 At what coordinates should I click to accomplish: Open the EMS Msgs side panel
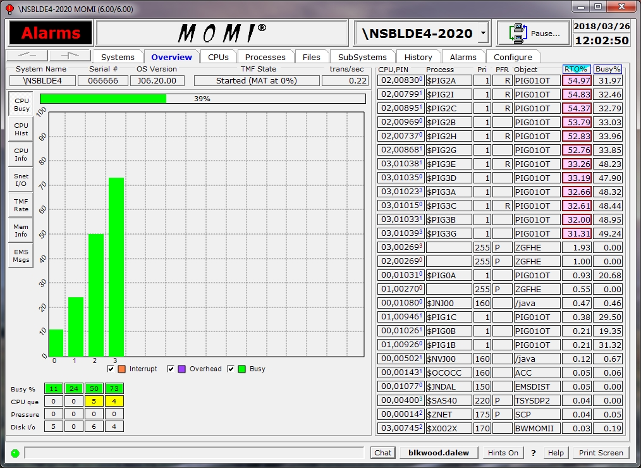click(x=21, y=256)
